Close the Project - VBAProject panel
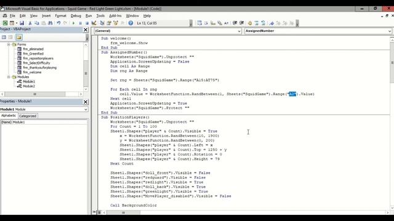 [x=86, y=30]
